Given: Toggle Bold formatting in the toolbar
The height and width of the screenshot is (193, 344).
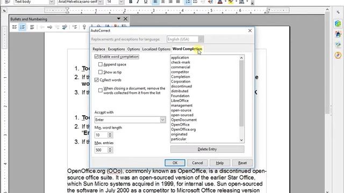Looking at the screenshot, I should pos(131,2).
